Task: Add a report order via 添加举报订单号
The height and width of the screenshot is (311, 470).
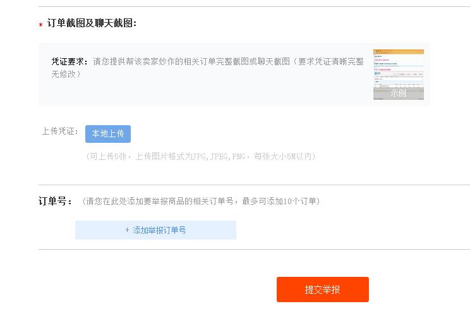Action: pyautogui.click(x=155, y=230)
